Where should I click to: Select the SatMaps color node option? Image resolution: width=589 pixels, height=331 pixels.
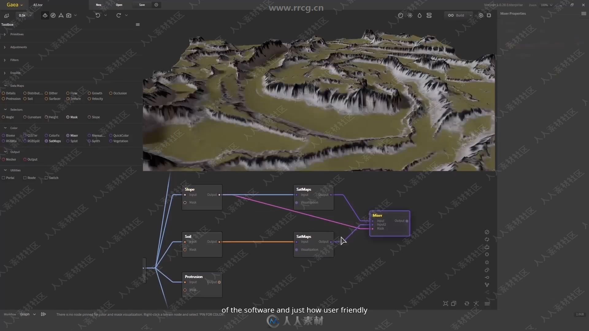click(53, 141)
